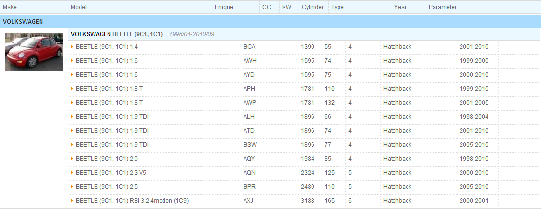Image resolution: width=542 pixels, height=210 pixels.
Task: Expand the BEETLE 1.4 BCA row arrow
Action: coord(72,47)
